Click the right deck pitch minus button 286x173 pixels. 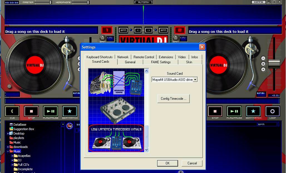pos(263,58)
